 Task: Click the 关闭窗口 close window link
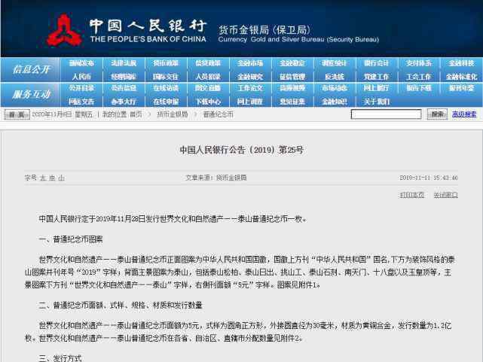pos(445,195)
